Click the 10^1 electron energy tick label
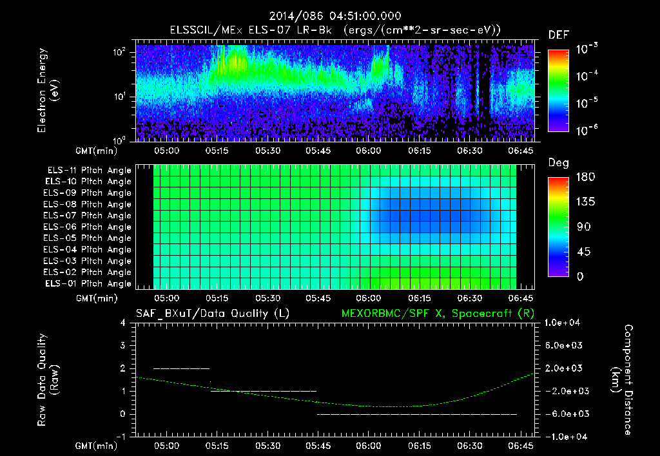The image size is (660, 456). pos(119,97)
